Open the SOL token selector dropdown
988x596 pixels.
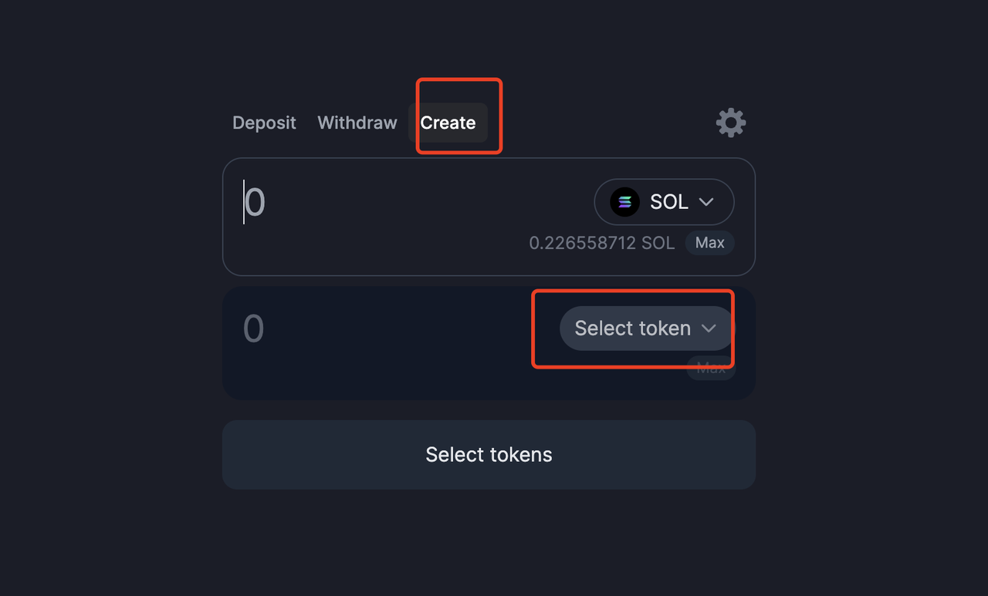point(664,202)
